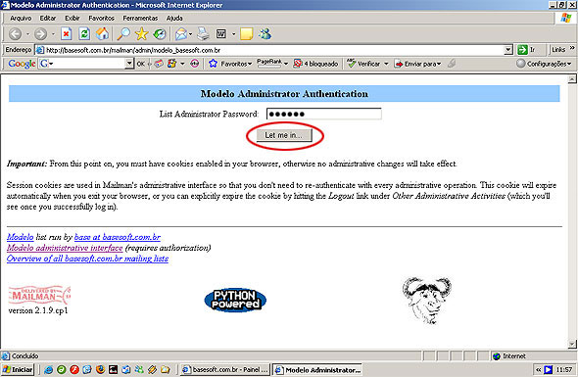The height and width of the screenshot is (377, 578).
Task: Click the 4 bloqueado popup blocker icon
Action: coord(297,64)
